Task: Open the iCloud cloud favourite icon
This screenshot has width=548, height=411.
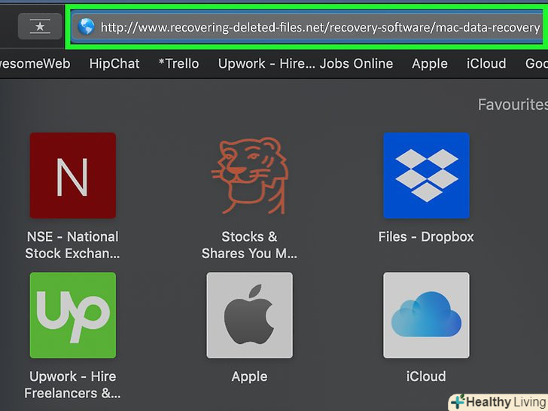Action: [426, 315]
